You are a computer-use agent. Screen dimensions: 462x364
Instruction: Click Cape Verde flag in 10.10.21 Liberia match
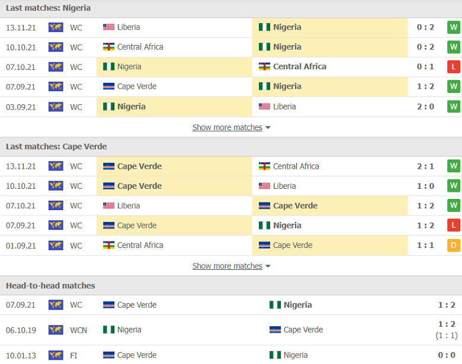pos(109,186)
